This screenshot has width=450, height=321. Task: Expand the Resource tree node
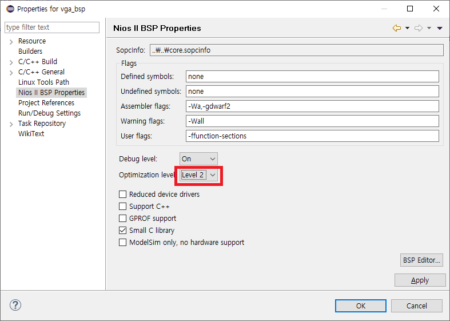[11, 42]
